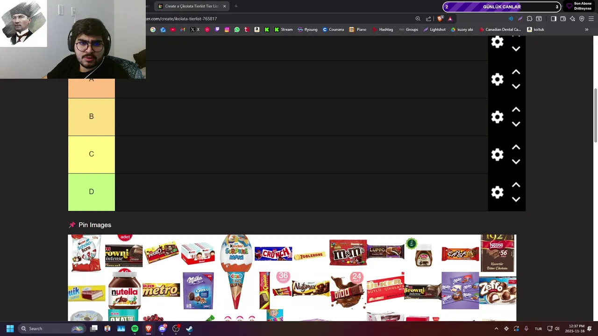Move the C tier row down
The width and height of the screenshot is (598, 336).
(516, 162)
